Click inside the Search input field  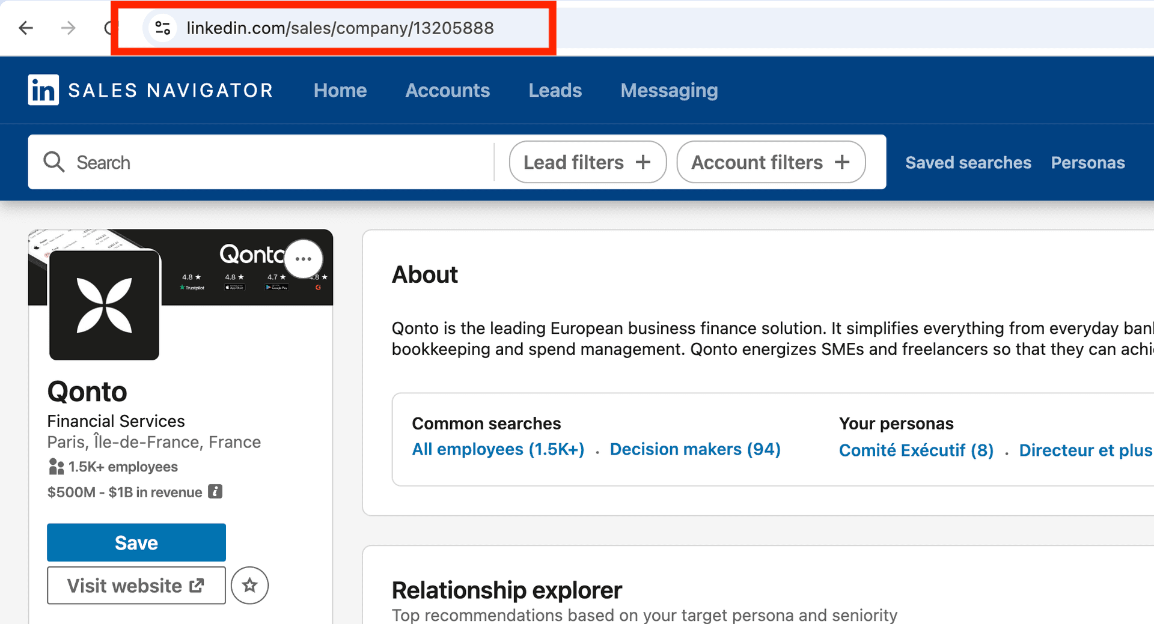coord(240,162)
